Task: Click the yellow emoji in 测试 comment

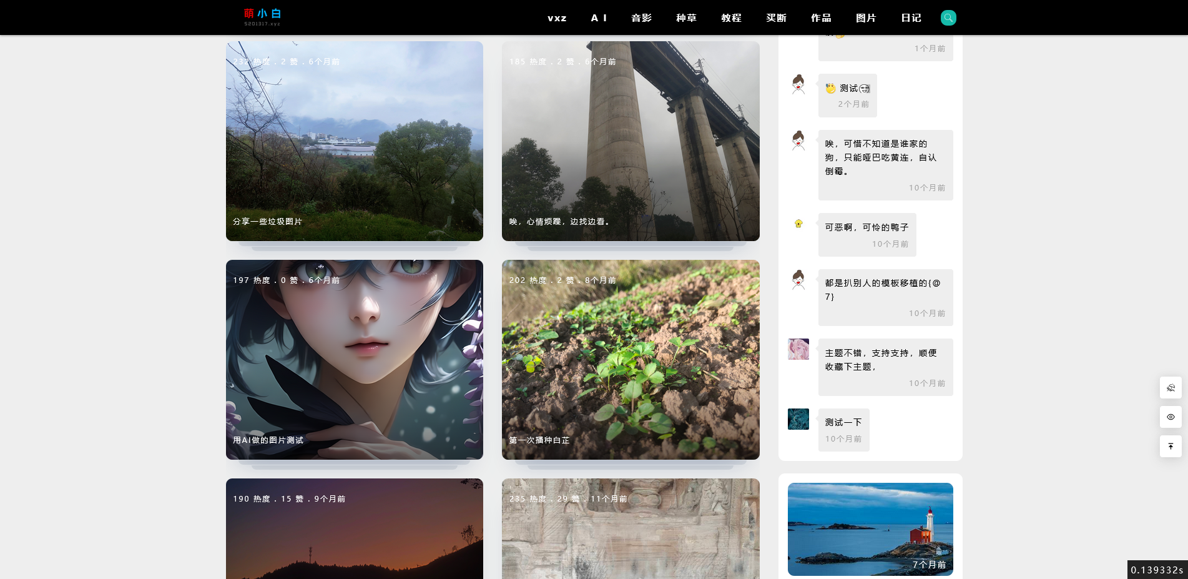Action: [x=831, y=89]
